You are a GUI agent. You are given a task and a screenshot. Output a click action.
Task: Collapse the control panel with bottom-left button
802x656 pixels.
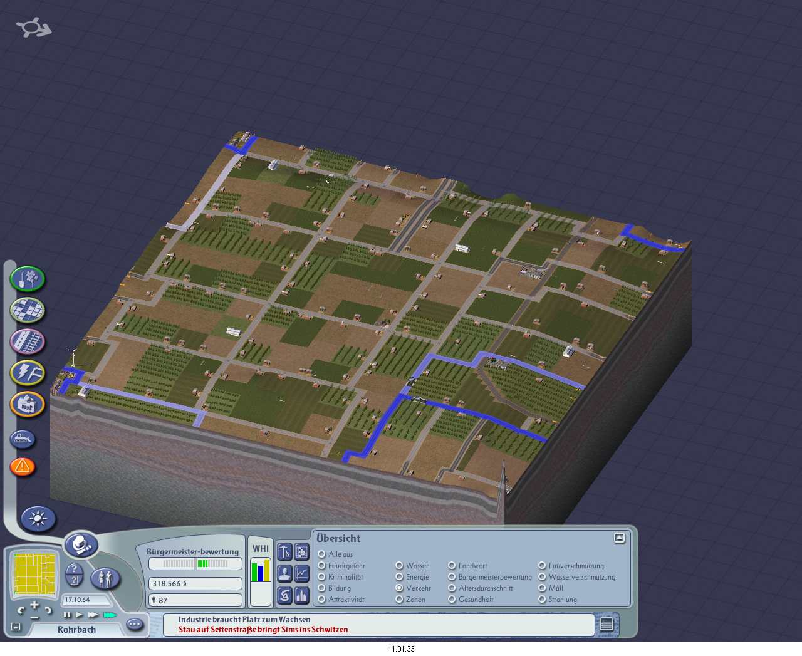16,627
